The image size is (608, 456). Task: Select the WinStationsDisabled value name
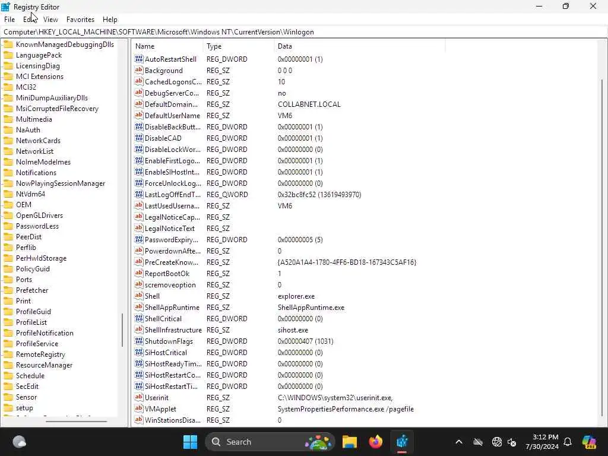(x=173, y=420)
